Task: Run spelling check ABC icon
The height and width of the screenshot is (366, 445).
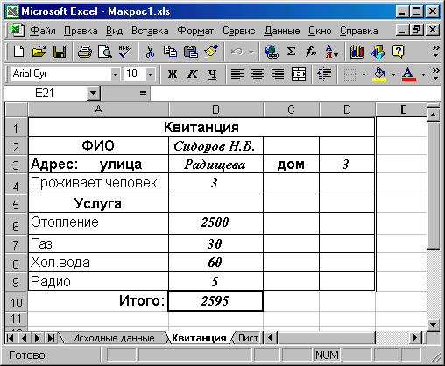Action: click(x=125, y=52)
